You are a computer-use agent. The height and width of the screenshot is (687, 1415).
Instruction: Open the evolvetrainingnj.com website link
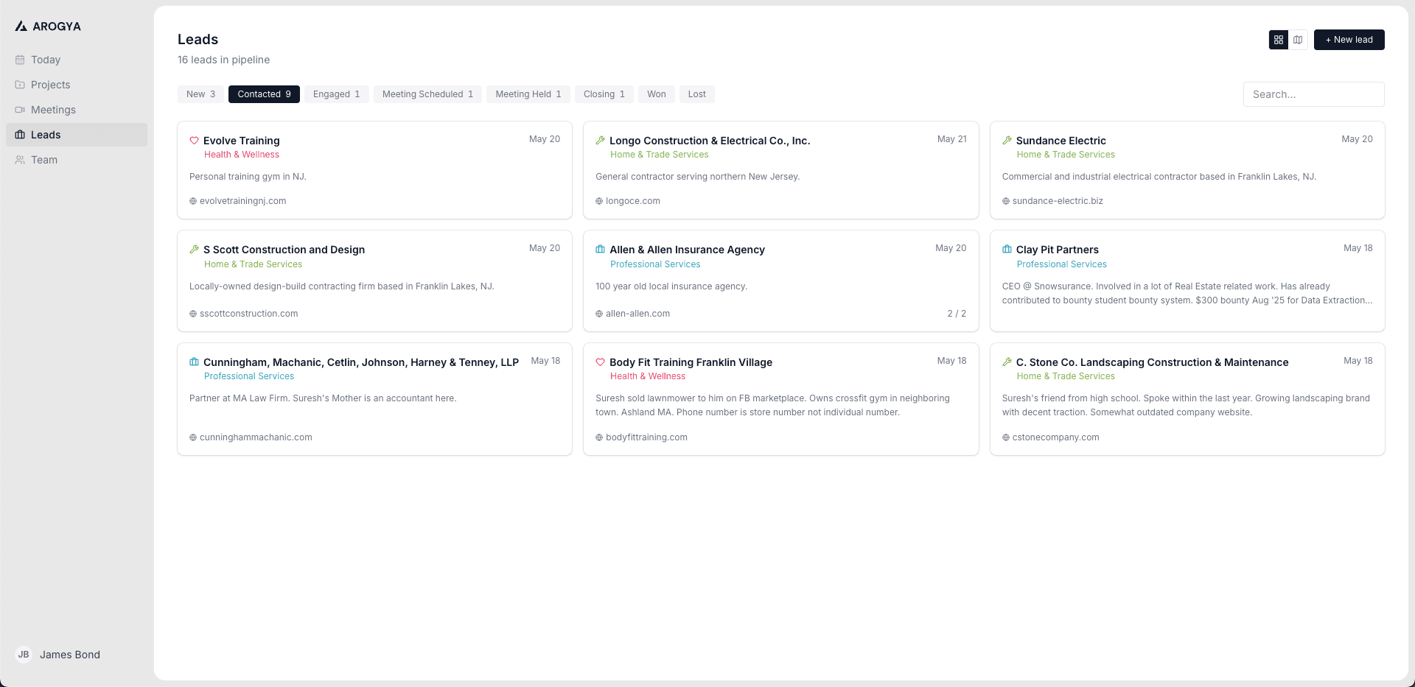[242, 201]
